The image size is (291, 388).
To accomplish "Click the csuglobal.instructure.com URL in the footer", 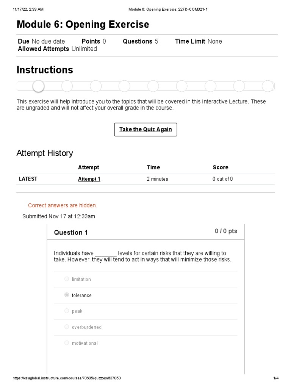I will coord(67,379).
